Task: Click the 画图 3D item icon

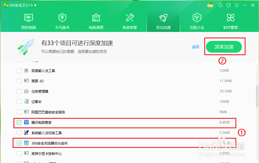Action: [26, 81]
